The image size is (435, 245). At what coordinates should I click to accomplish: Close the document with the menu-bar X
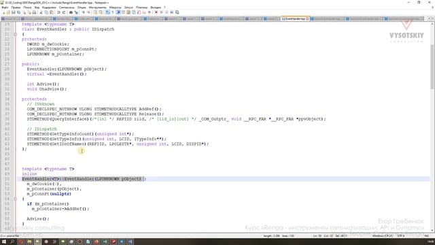coord(432,7)
